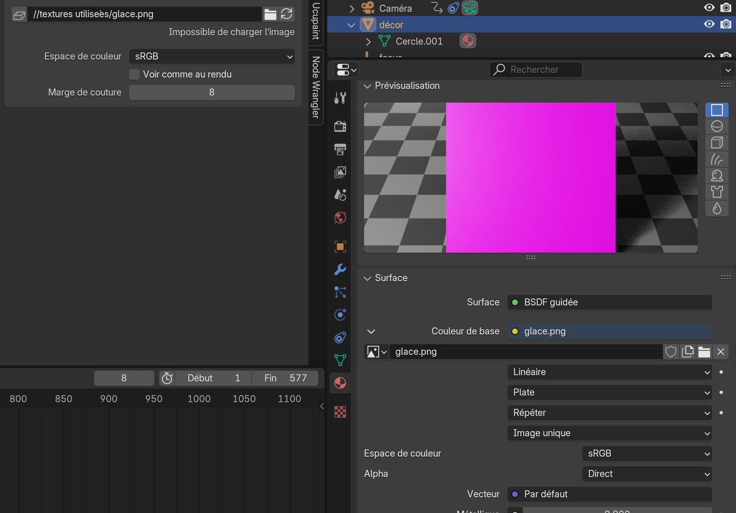
Task: Set preview shape to cube
Action: 716,142
